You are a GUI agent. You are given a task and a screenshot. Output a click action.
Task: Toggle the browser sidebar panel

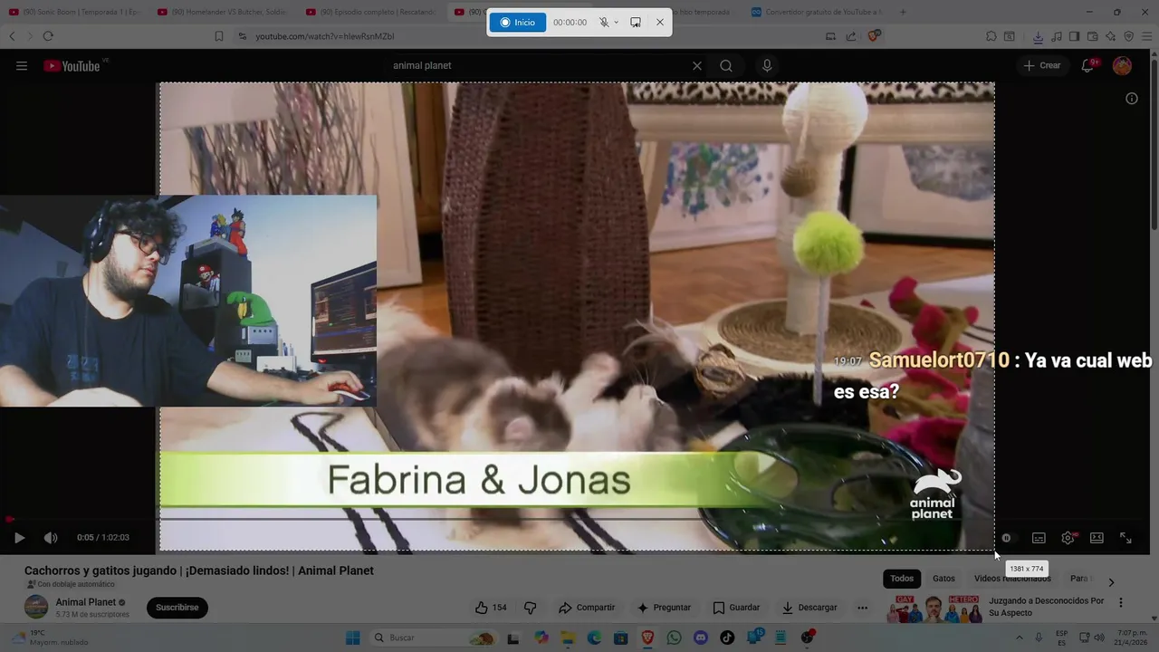point(1074,36)
